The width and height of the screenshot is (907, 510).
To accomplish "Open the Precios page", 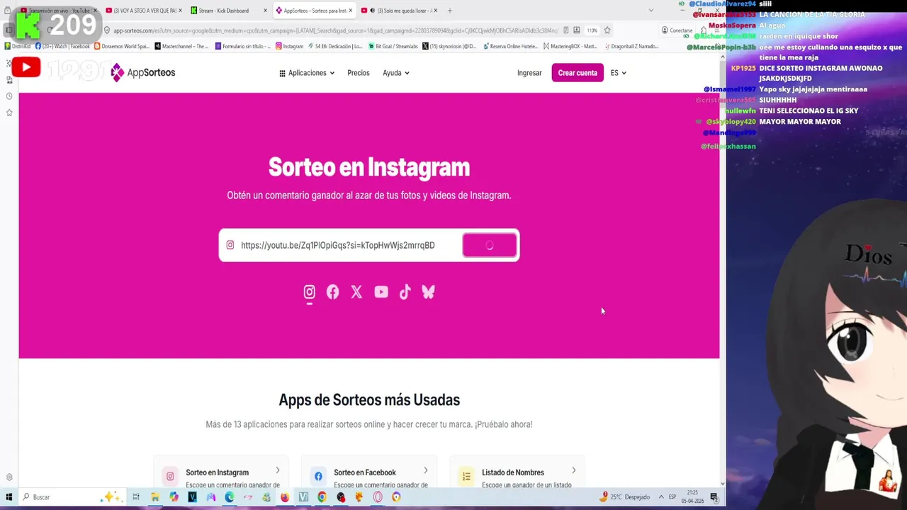I will click(x=359, y=73).
